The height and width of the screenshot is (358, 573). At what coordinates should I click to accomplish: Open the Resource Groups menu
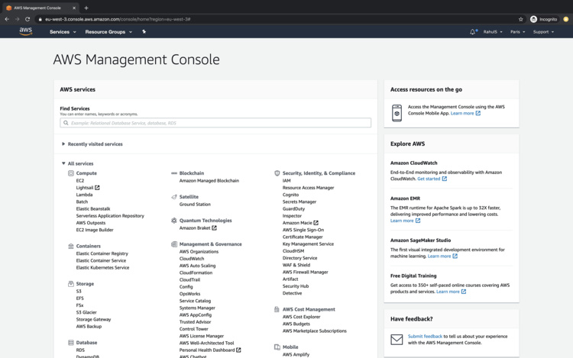tap(108, 32)
